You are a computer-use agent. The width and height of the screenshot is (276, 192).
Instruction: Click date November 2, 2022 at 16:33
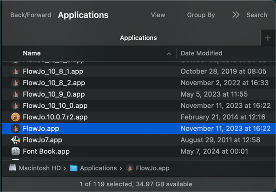coord(224,83)
